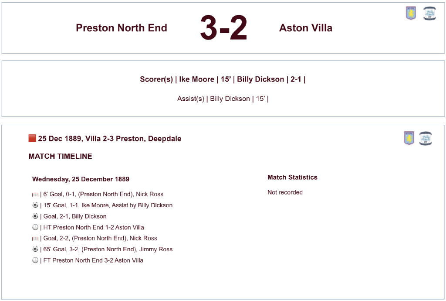Click the Match Statistics heading
This screenshot has width=446, height=301.
point(292,177)
